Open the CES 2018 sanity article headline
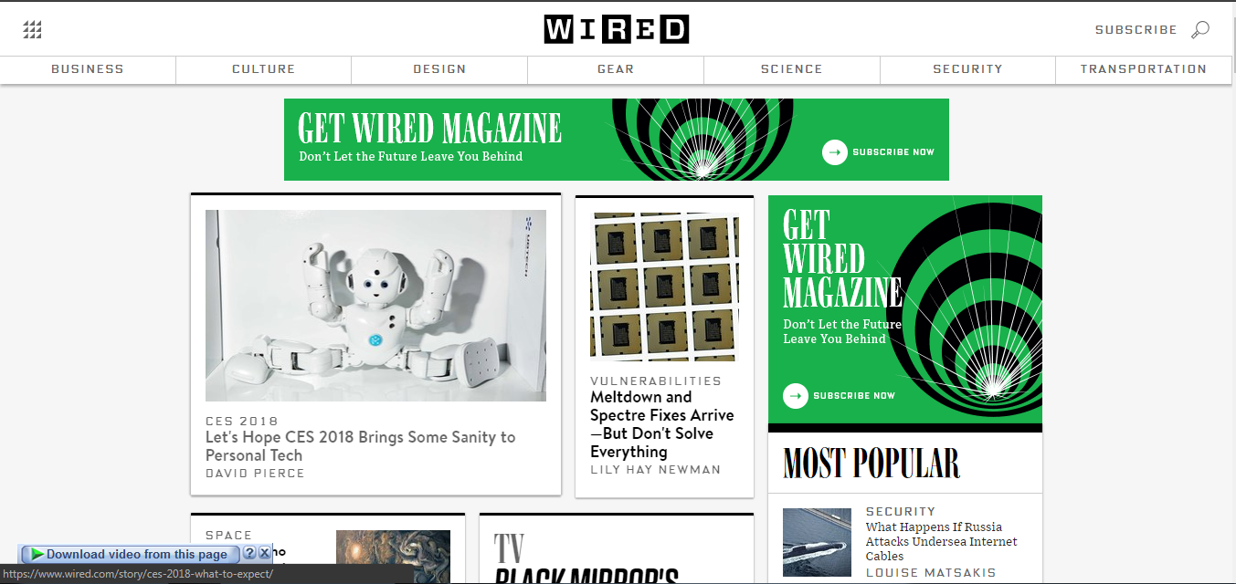1236x584 pixels. pyautogui.click(x=361, y=446)
